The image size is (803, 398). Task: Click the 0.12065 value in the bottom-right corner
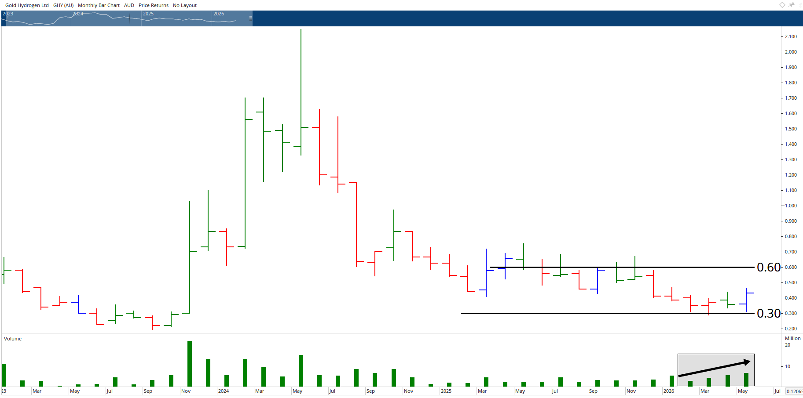point(794,391)
